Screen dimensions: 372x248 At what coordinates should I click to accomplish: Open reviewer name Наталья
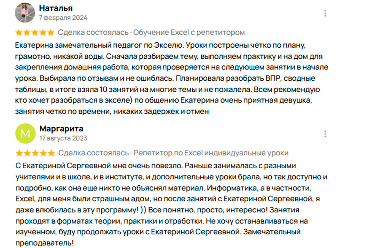56,8
